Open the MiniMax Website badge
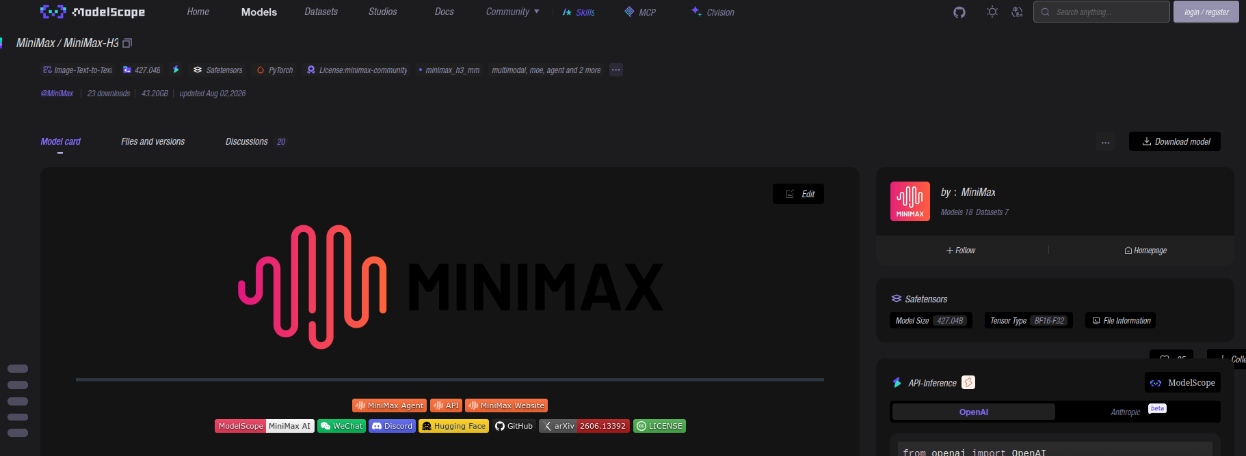The height and width of the screenshot is (456, 1246). (506, 405)
